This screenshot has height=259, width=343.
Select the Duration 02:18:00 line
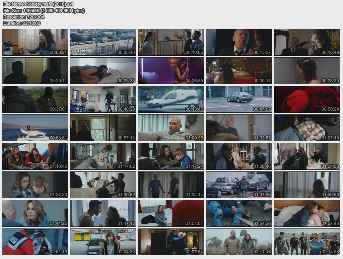pyautogui.click(x=22, y=23)
